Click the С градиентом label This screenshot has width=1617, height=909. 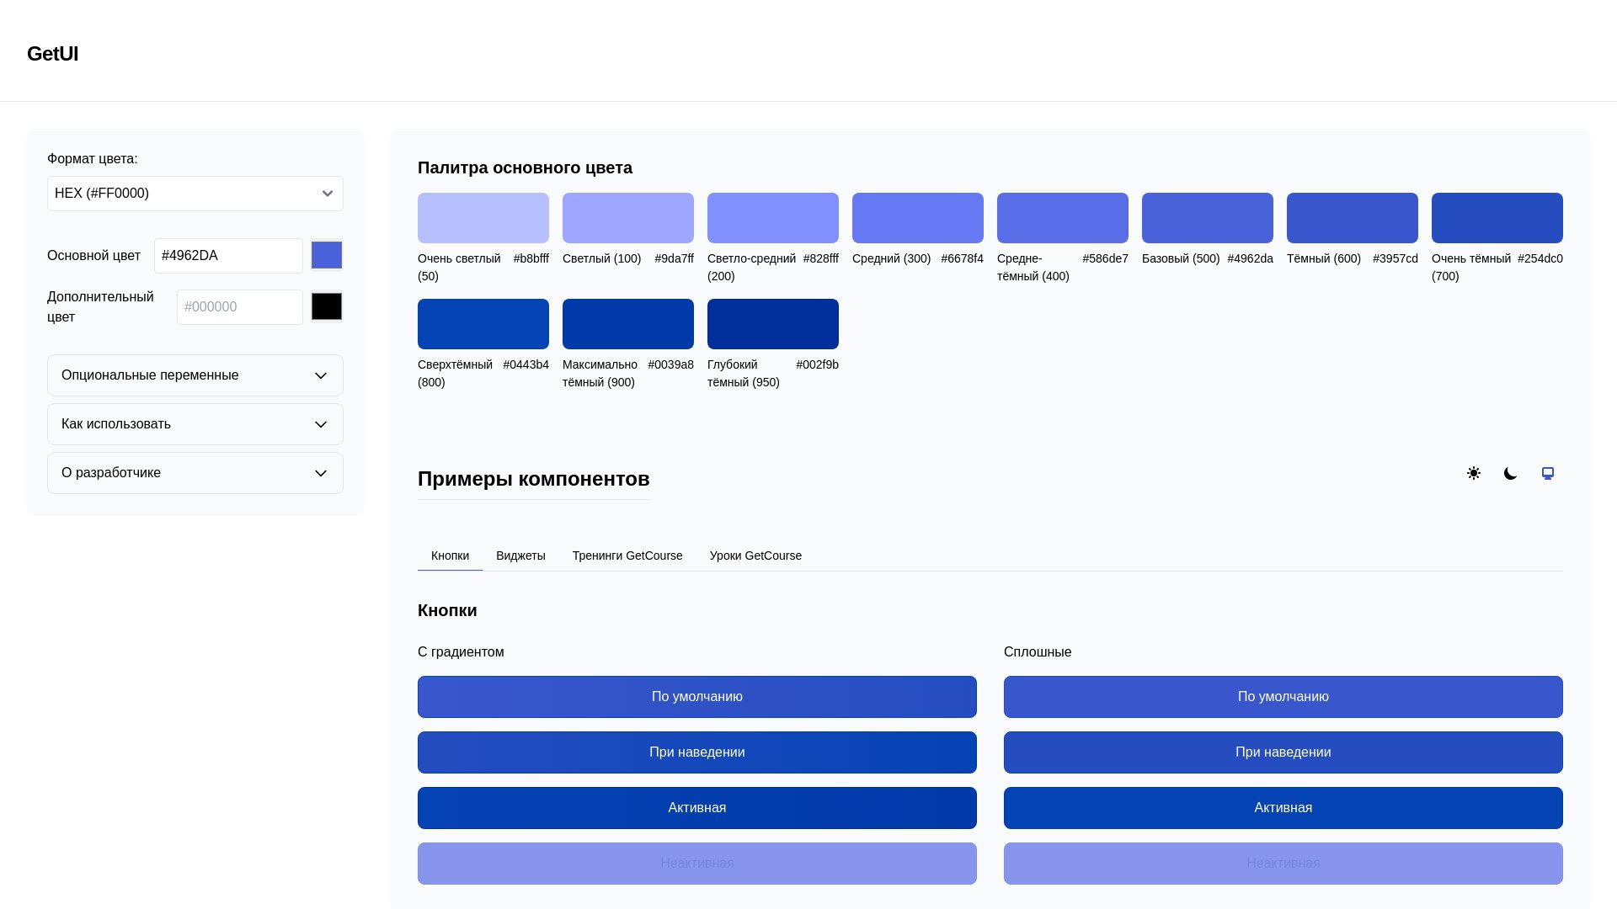(x=461, y=652)
